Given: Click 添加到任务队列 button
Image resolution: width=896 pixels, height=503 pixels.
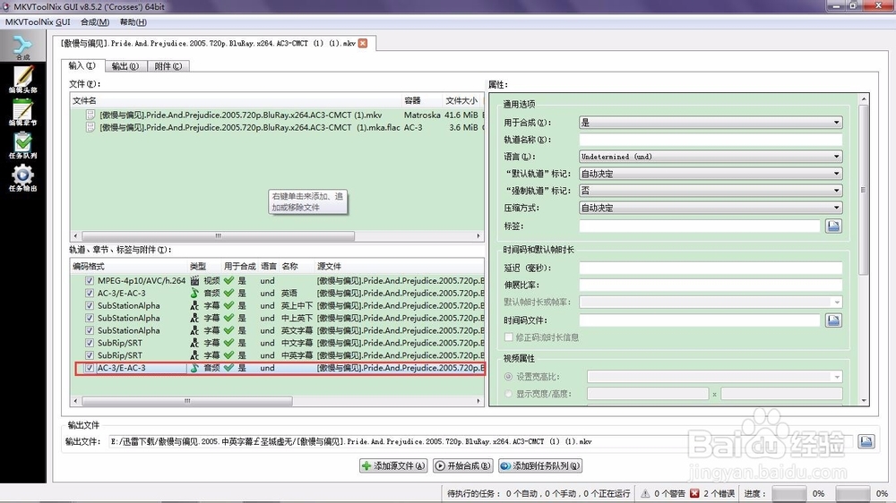Looking at the screenshot, I should (540, 466).
